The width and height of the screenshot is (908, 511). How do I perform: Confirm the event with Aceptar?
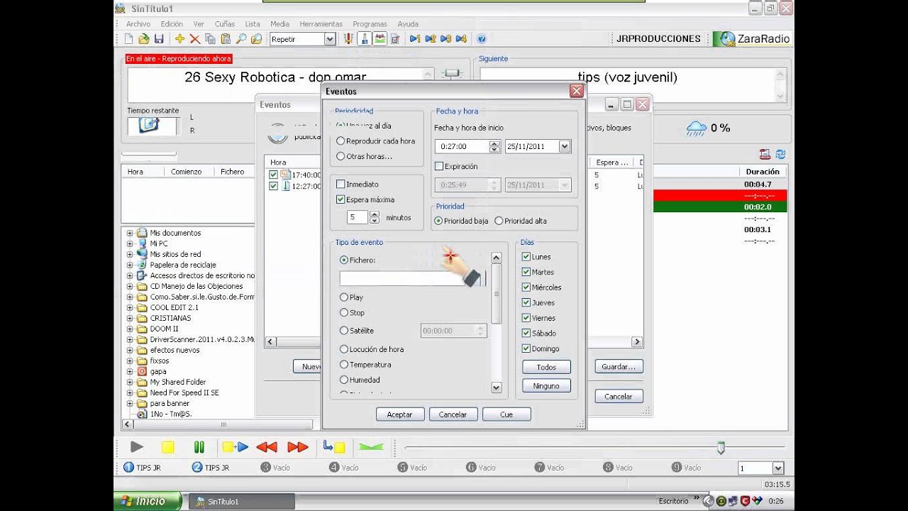pyautogui.click(x=400, y=414)
